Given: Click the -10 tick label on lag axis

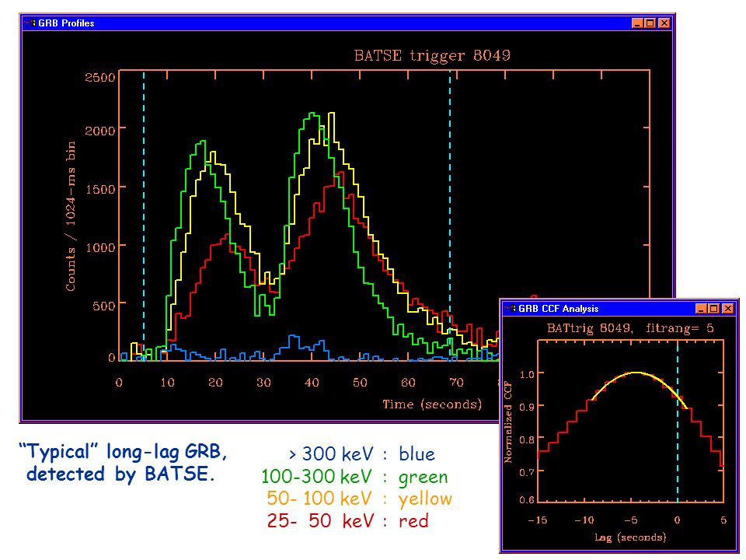Looking at the screenshot, I should click(x=584, y=520).
